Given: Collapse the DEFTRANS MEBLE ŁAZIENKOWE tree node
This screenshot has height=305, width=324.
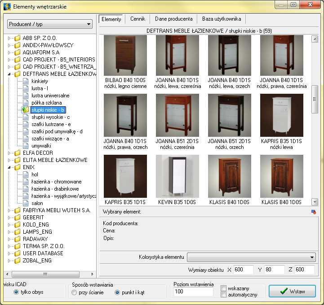Looking at the screenshot, I should click(x=9, y=74).
